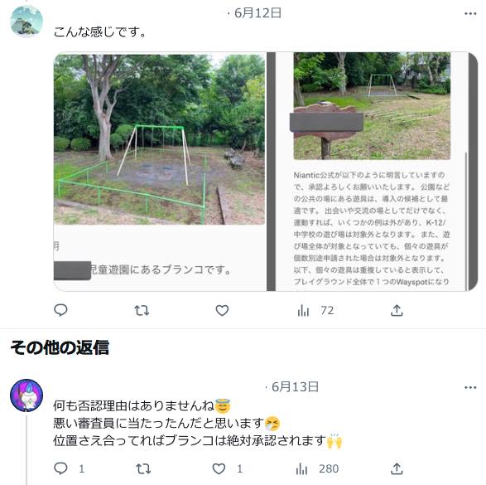Open the purple avatar profile of replier

tap(26, 395)
